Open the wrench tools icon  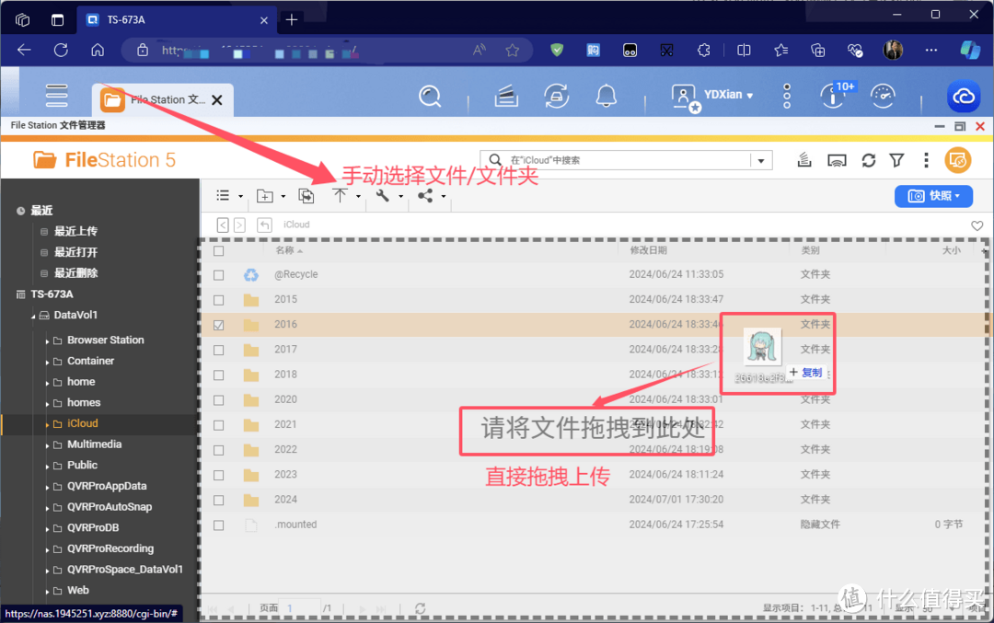point(382,196)
